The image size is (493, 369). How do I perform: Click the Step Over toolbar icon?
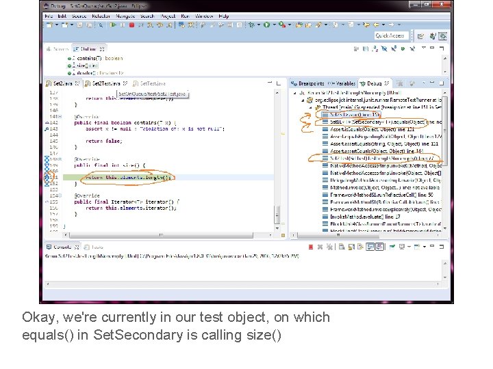pyautogui.click(x=160, y=25)
